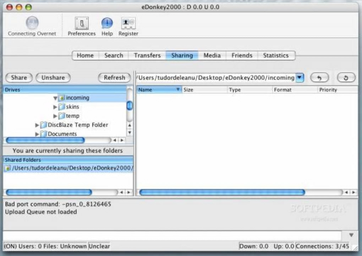Click the Drives scroll down arrow
Screen dimensions: 362x256
coord(130,133)
